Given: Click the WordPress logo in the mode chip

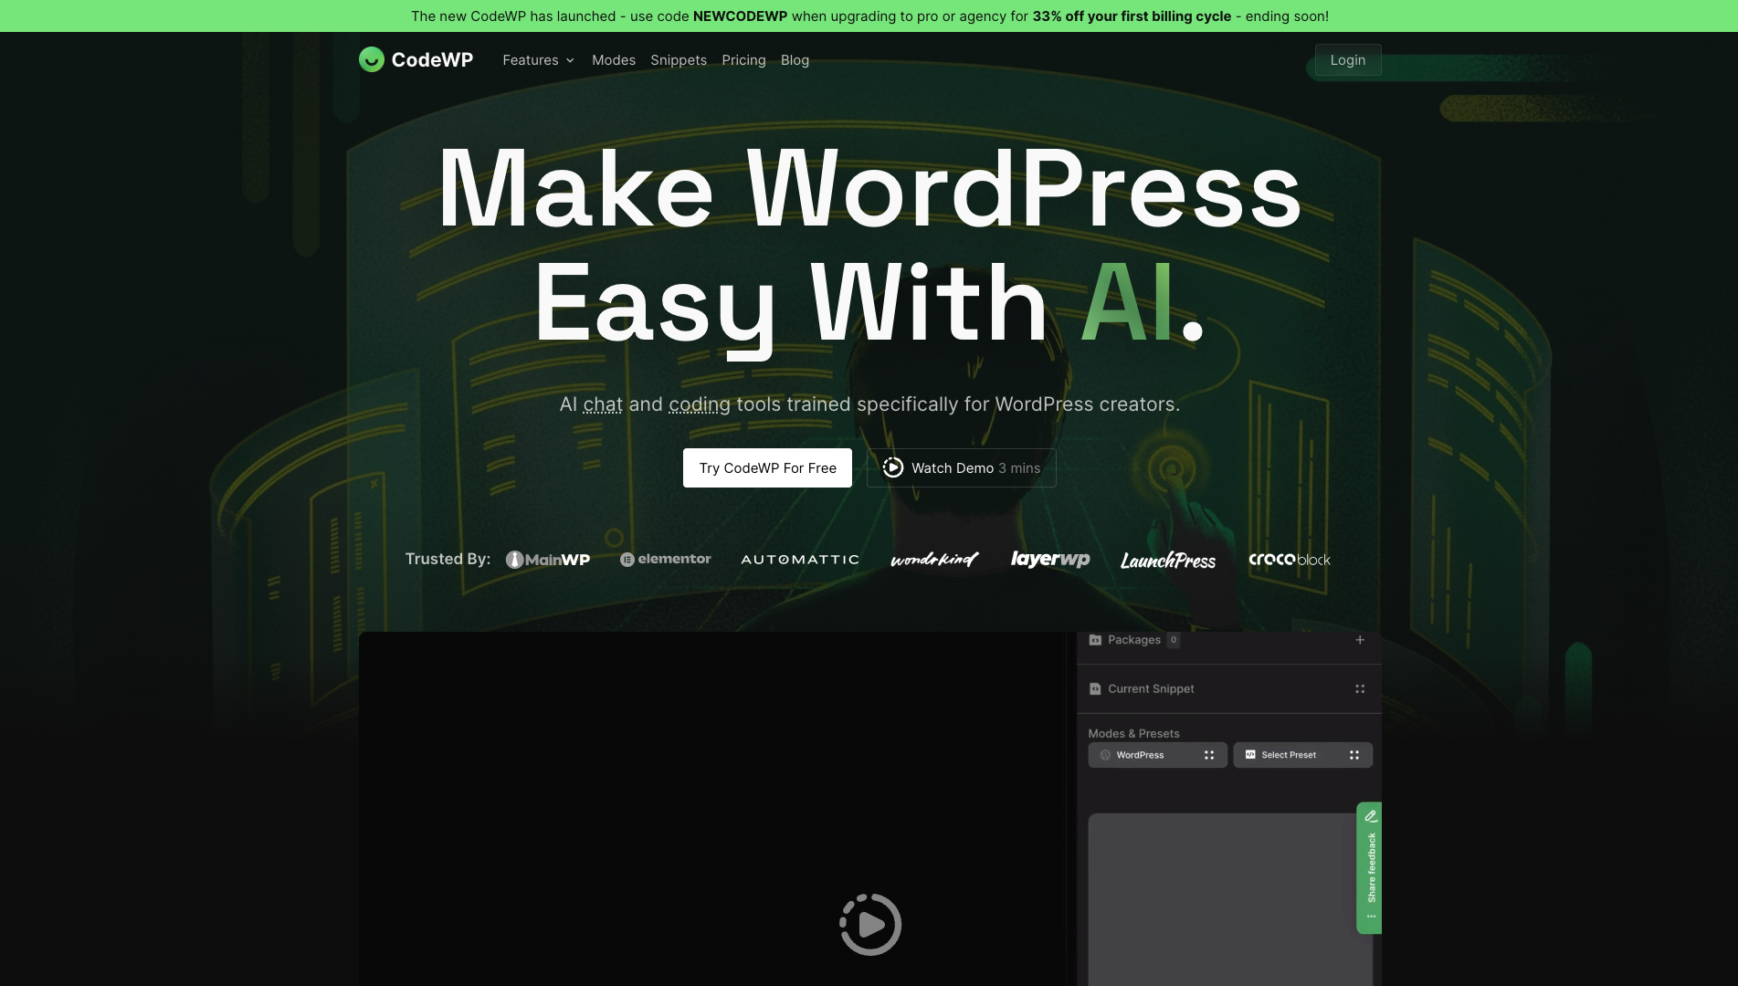Looking at the screenshot, I should pos(1106,755).
